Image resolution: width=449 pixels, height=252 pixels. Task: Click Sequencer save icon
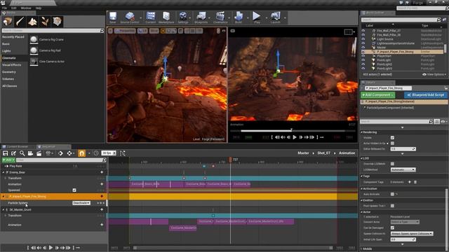[5, 153]
